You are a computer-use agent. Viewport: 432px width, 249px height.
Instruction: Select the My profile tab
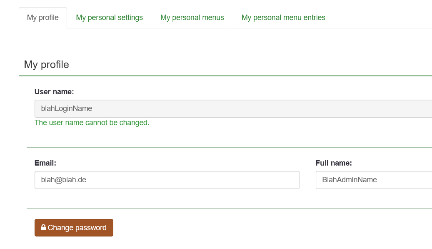coord(43,18)
